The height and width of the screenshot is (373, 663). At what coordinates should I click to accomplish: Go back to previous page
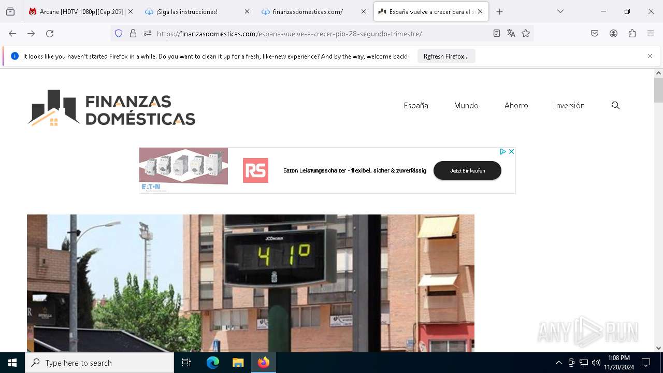click(x=12, y=33)
